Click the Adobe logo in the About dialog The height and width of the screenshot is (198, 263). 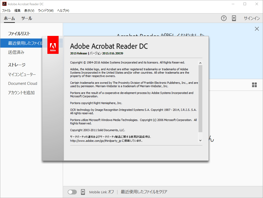(53, 45)
